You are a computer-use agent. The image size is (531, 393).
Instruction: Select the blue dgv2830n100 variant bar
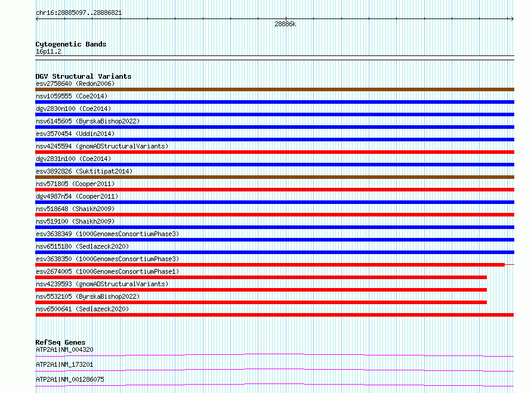tap(274, 115)
